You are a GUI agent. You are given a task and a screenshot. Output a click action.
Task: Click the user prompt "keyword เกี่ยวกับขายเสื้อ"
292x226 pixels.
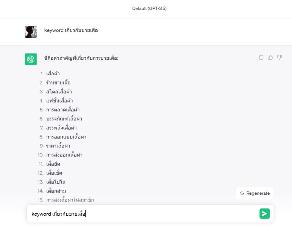[x=71, y=31]
